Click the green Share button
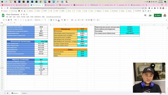 tap(157, 15)
